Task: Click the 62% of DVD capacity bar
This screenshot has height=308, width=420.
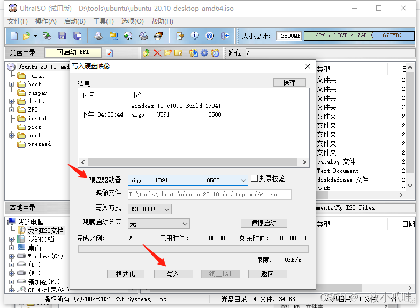Action: point(358,36)
